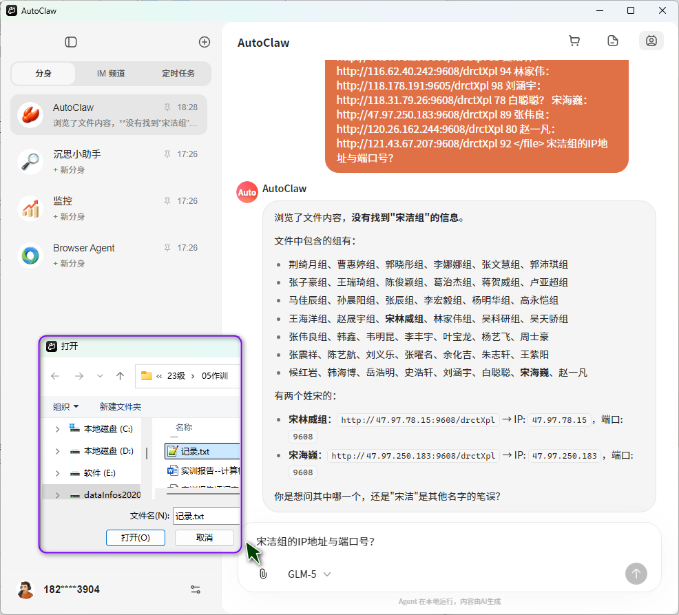Click the folder tree vertical scrollbar
This screenshot has width=679, height=615.
[x=147, y=453]
